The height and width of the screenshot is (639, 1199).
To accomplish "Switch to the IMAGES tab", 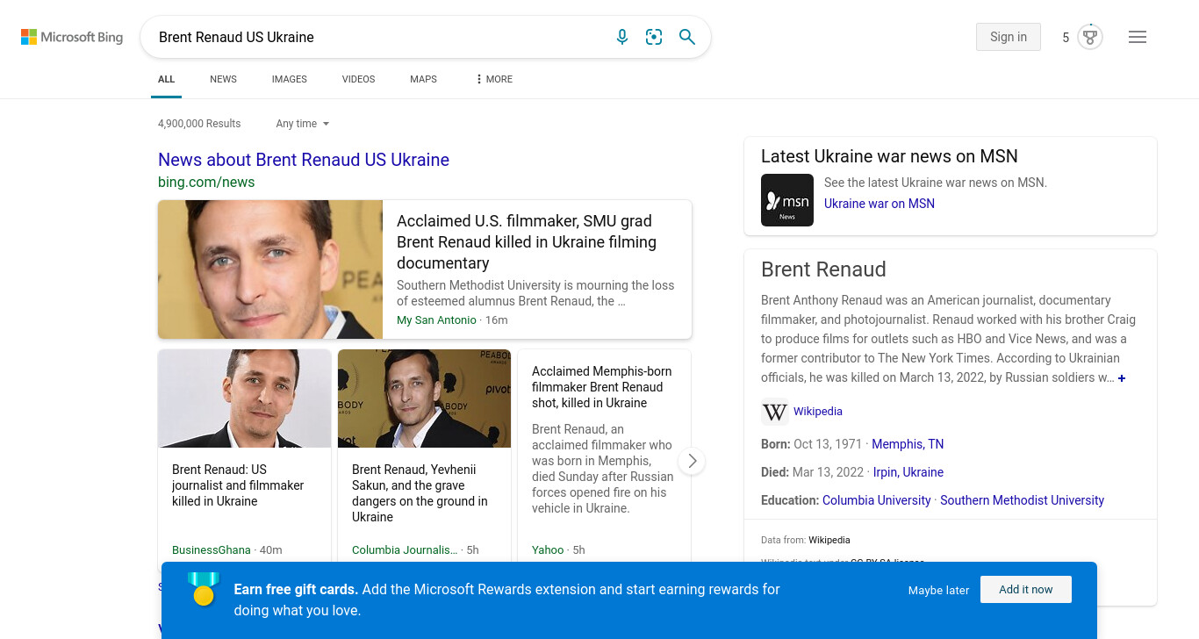I will 290,79.
